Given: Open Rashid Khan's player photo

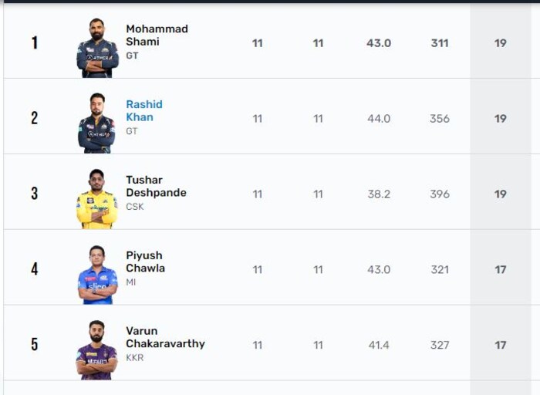Looking at the screenshot, I should point(96,123).
